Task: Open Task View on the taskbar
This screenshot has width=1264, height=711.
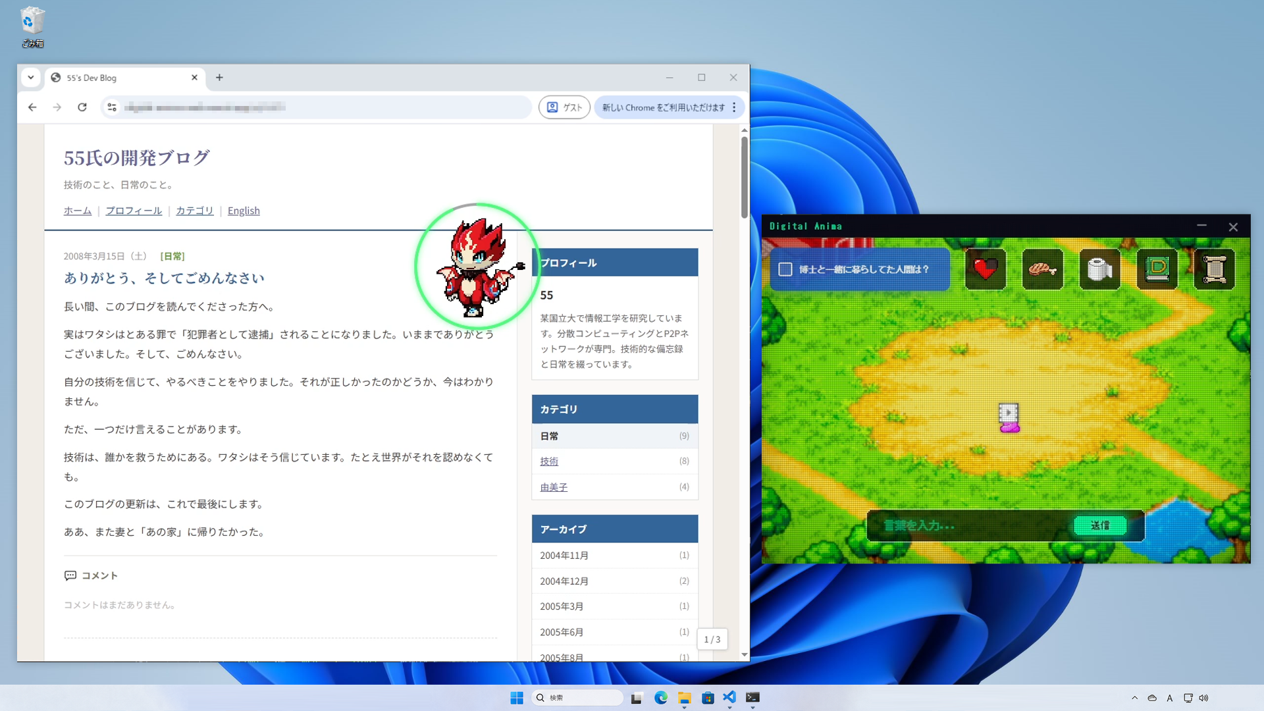Action: 637,698
